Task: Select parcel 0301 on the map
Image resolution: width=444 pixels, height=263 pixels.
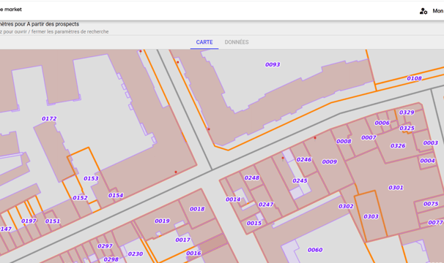Action: tap(396, 188)
